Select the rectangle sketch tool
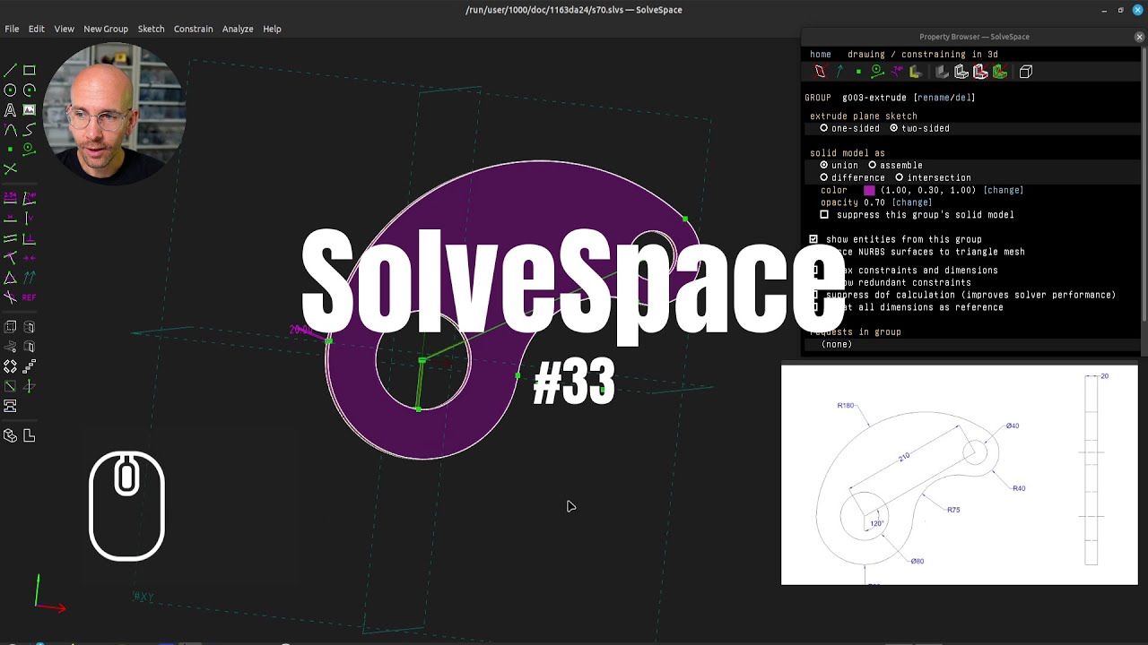Viewport: 1148px width, 645px height. click(x=30, y=71)
